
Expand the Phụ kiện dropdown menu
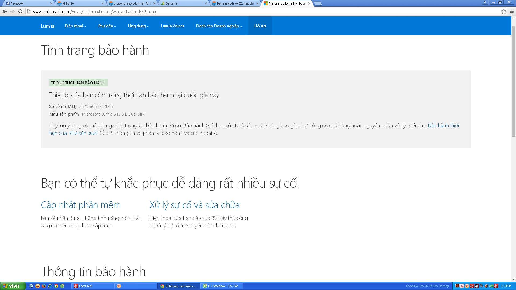click(107, 26)
